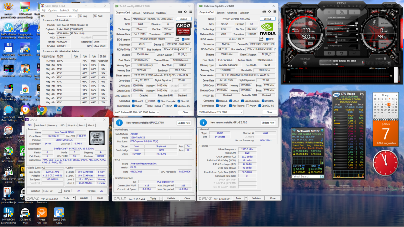Open Core Temp Fájl menu
404x227 pixels.
point(44,10)
